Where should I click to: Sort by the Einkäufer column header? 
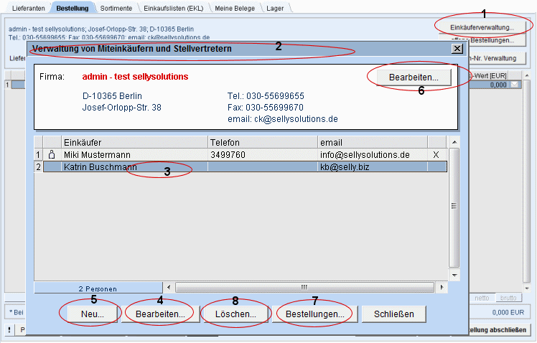click(135, 142)
